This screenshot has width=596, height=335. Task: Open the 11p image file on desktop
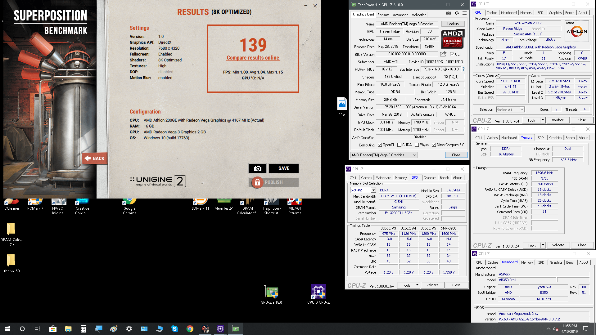(342, 107)
